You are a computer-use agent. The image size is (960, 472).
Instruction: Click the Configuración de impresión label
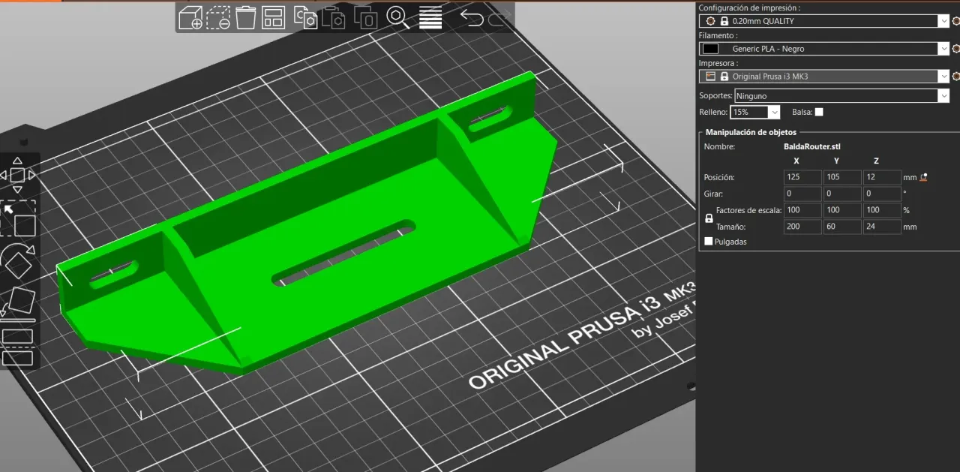coord(749,8)
